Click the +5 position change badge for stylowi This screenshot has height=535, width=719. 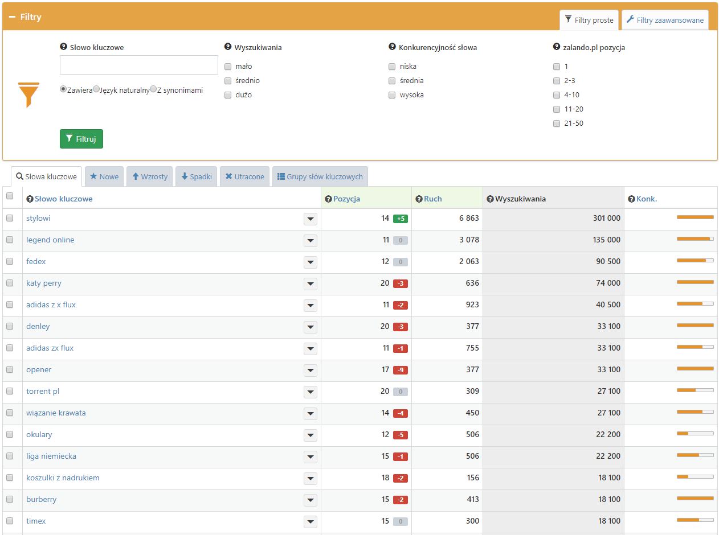[401, 219]
